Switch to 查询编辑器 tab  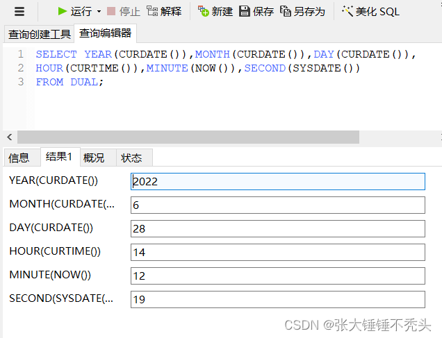[105, 33]
